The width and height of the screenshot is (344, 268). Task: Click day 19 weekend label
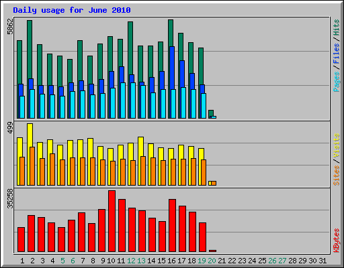tap(202, 261)
